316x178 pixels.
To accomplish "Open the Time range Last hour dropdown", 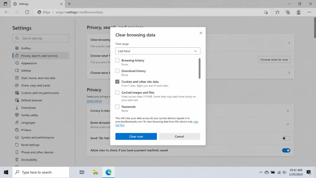I will (x=158, y=51).
